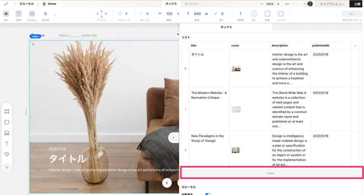Image resolution: width=364 pixels, height=195 pixels.
Task: Open the user avatar menu
Action: [310, 4]
